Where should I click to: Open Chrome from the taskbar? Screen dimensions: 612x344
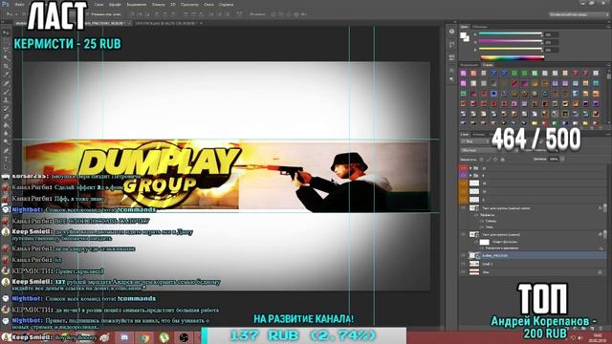click(x=144, y=337)
